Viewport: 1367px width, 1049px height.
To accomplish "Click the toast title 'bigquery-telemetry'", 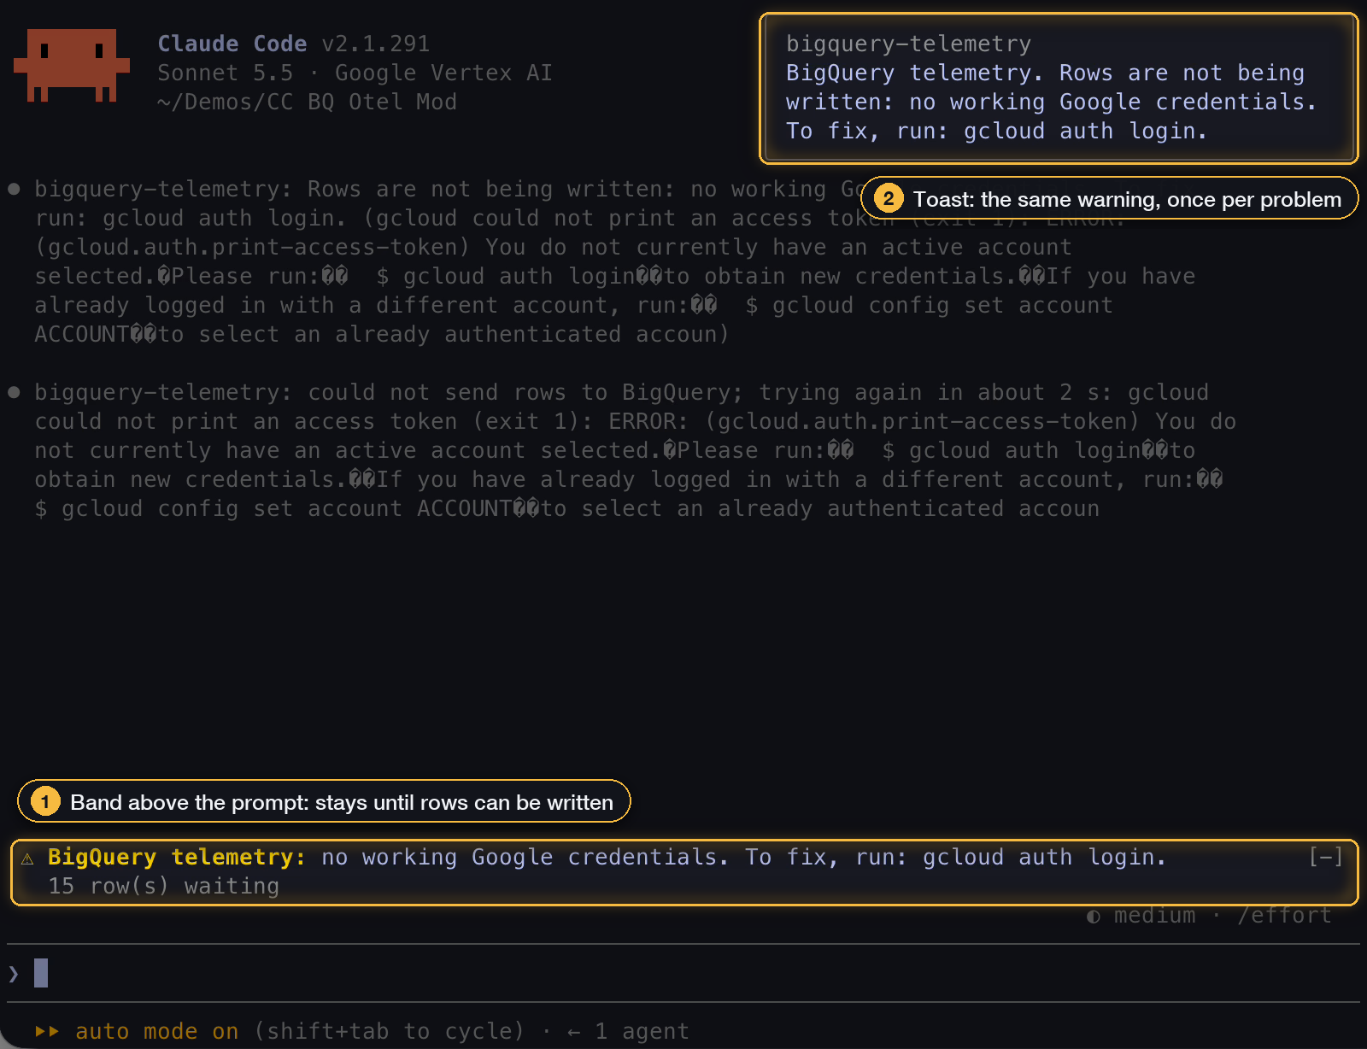I will (x=909, y=44).
